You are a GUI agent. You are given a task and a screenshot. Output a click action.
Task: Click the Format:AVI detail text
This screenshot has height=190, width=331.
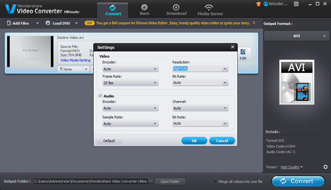[275, 141]
